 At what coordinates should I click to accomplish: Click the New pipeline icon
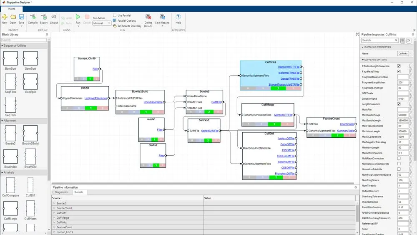[5, 17]
